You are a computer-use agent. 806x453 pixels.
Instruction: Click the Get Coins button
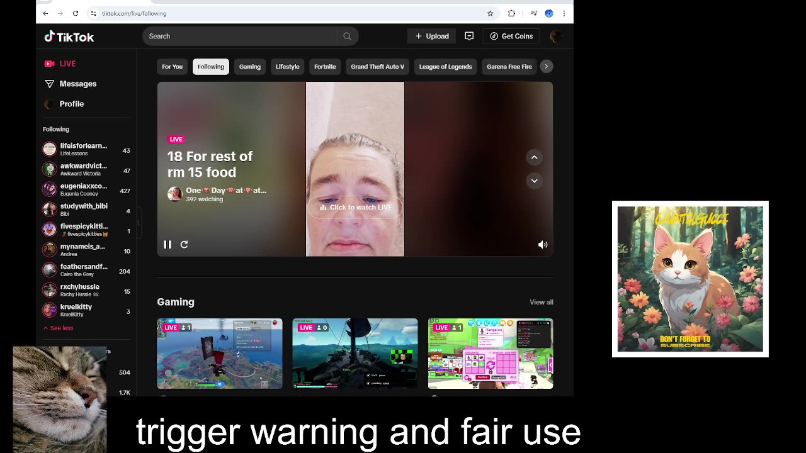tap(511, 36)
